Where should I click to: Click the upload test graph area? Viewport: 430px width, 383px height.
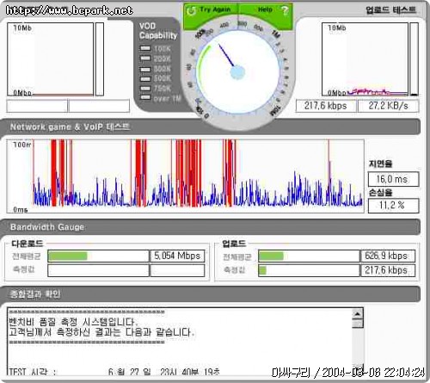(x=365, y=59)
